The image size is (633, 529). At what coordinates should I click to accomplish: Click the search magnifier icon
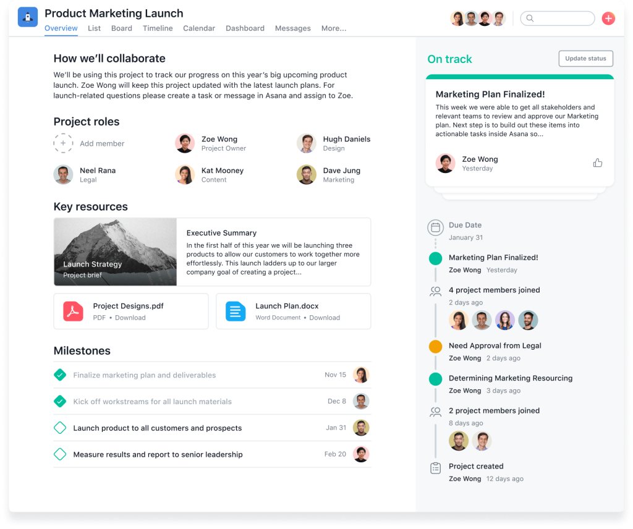[x=530, y=19]
